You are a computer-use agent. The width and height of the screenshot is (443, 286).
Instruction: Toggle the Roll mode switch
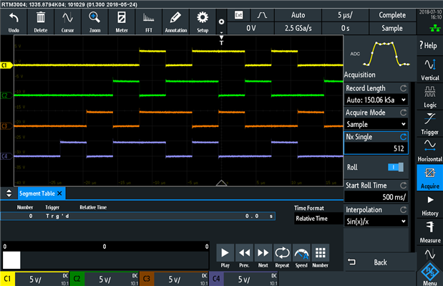click(396, 167)
